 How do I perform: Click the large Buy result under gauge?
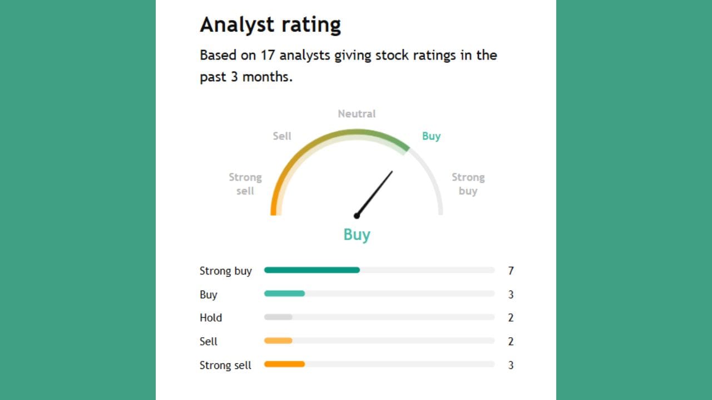pyautogui.click(x=357, y=234)
